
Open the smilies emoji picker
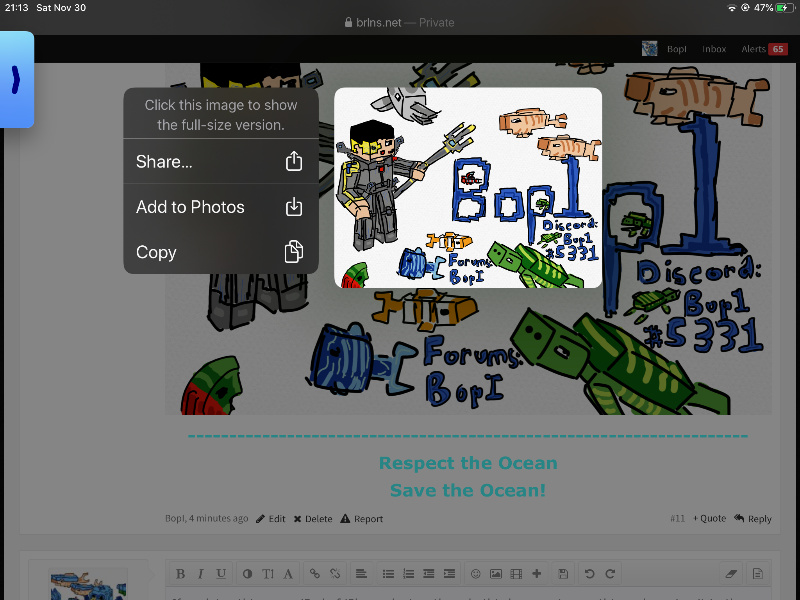476,574
